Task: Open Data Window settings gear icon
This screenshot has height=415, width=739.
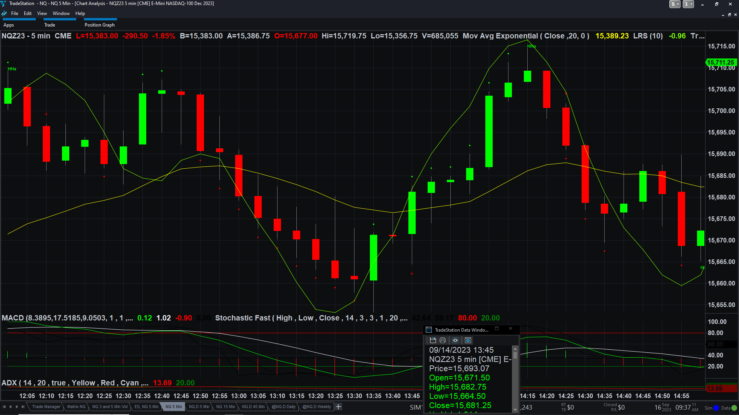Action: [x=468, y=340]
